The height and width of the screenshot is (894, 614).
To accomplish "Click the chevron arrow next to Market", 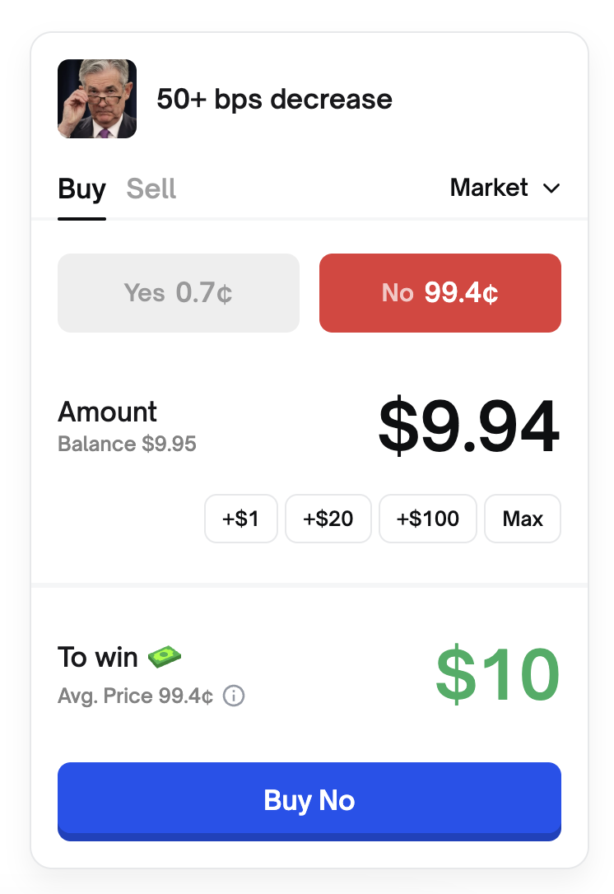I will (x=551, y=189).
